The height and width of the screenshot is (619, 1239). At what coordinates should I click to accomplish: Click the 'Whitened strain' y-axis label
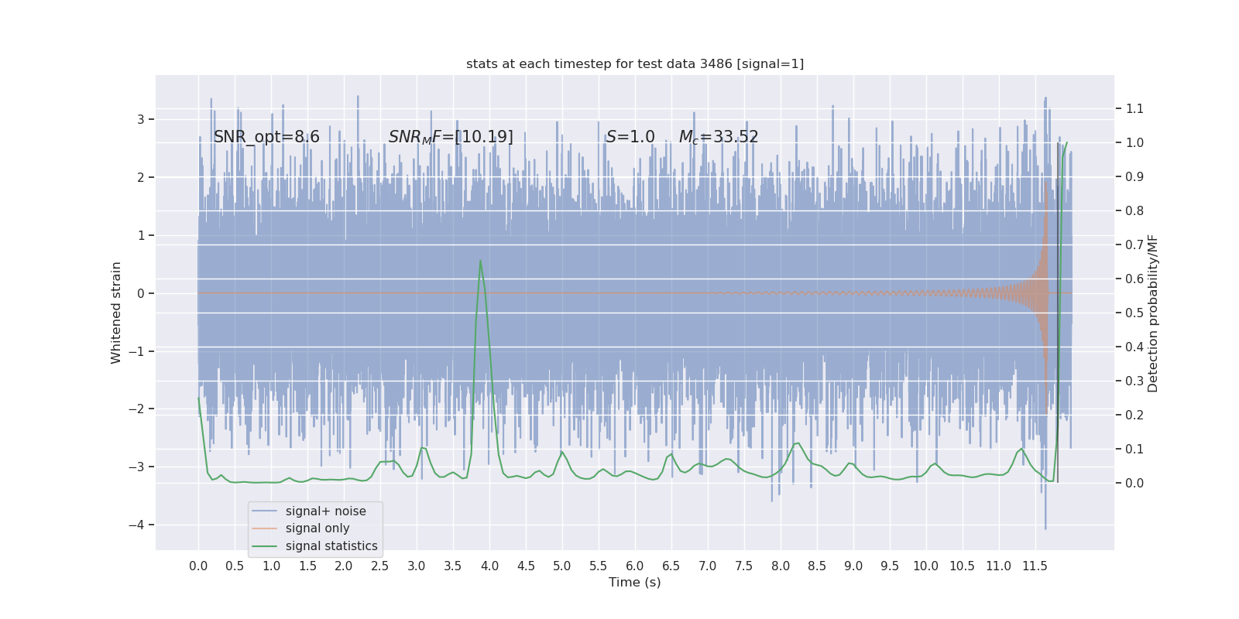point(116,313)
